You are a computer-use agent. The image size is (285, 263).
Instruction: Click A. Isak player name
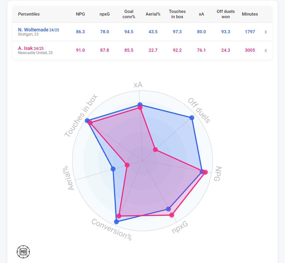tap(26, 48)
